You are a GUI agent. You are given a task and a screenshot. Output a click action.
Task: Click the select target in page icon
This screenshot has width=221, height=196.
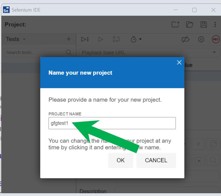pyautogui.click(x=198, y=160)
